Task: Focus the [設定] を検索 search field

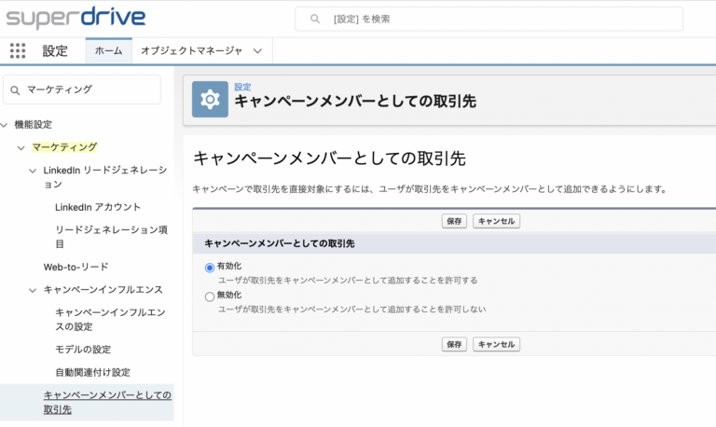Action: click(x=489, y=19)
